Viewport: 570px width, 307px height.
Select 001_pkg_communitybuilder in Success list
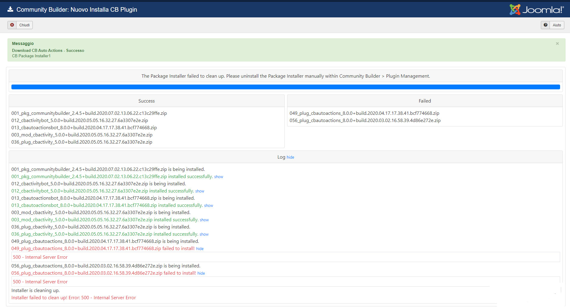coord(89,113)
